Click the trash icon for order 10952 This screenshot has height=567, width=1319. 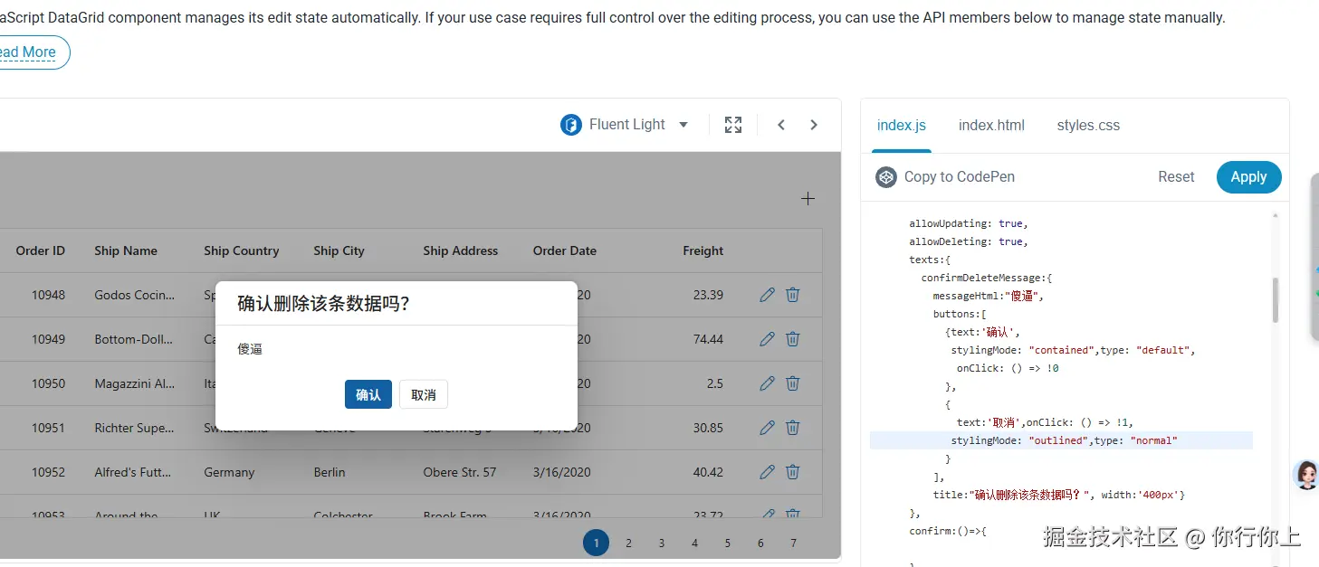click(792, 472)
